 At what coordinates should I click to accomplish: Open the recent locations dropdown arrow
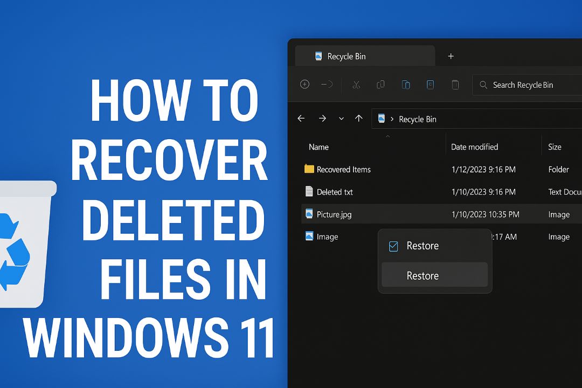click(341, 119)
